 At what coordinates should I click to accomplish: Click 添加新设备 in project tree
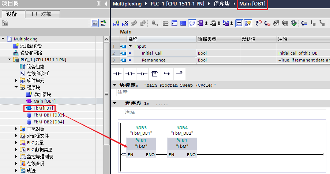pyautogui.click(x=31, y=46)
